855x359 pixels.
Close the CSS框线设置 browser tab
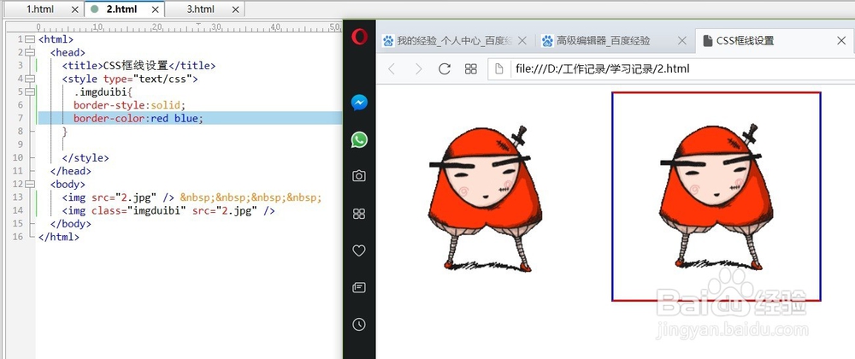(840, 41)
